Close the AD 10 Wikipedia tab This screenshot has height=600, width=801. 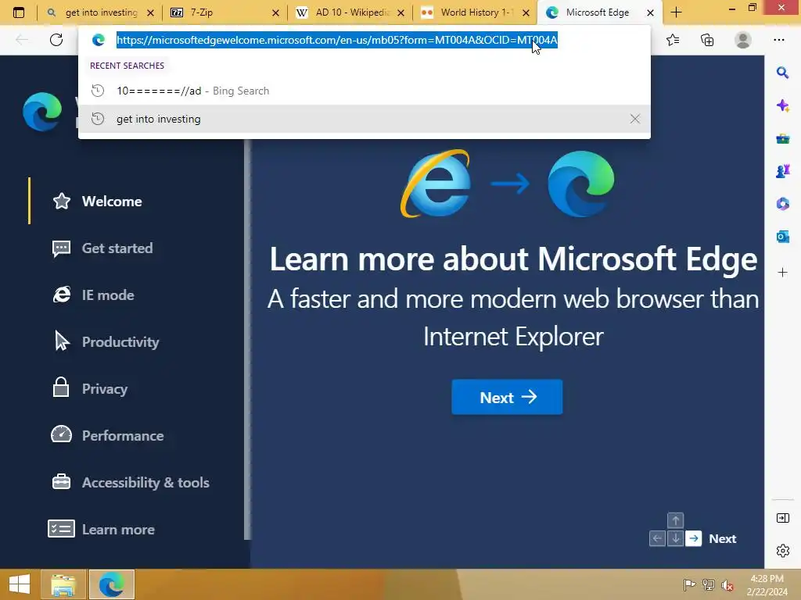[401, 12]
